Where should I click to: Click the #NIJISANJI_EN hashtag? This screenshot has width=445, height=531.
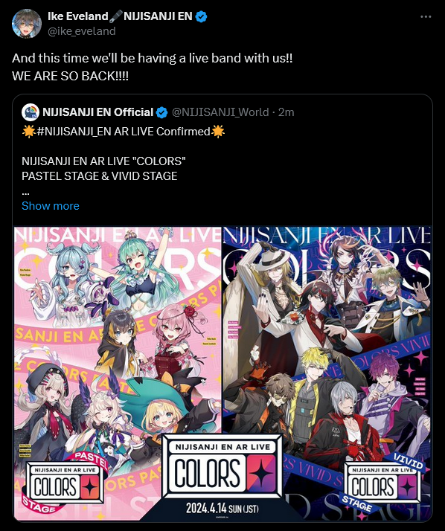74,132
